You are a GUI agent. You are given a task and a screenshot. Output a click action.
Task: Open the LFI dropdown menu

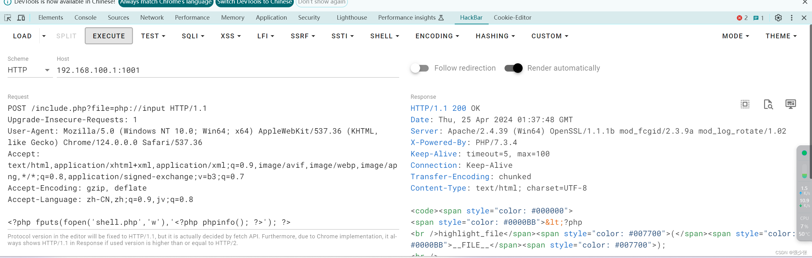266,36
